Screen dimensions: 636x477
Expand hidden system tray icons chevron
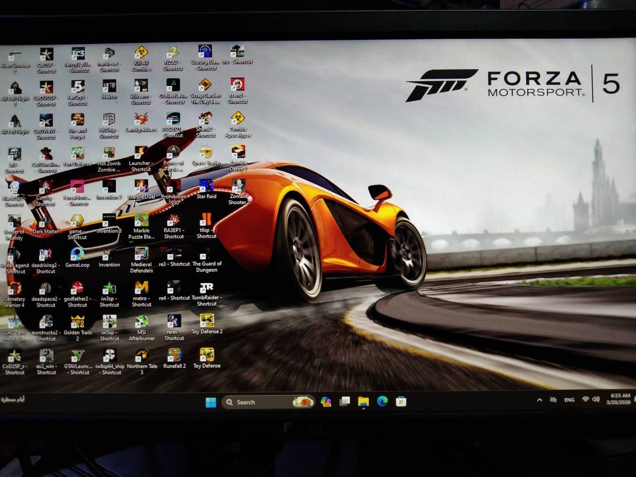(x=540, y=400)
